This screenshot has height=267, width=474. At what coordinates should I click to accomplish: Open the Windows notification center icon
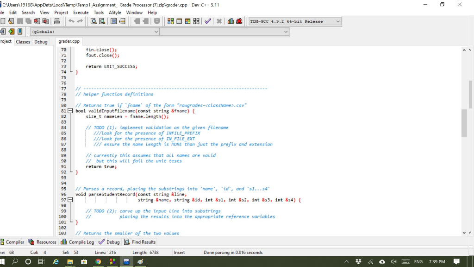[456, 261]
